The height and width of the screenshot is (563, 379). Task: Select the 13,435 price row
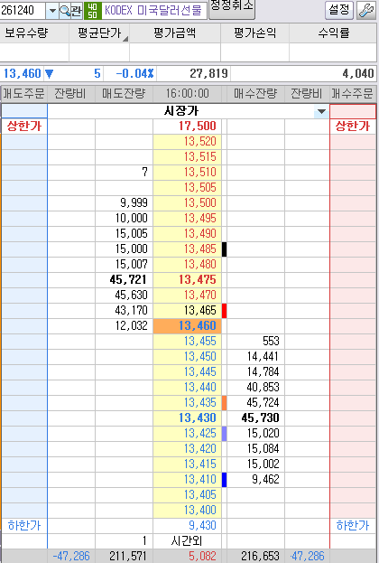click(187, 402)
